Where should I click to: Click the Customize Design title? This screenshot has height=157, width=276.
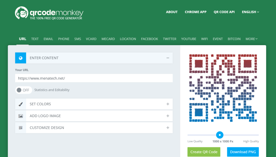[x=47, y=128]
